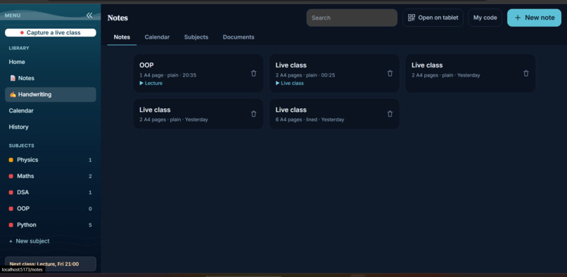Screen dimensions: 567x277
Task: Click the handwriting emoji icon in sidebar
Action: [13, 94]
